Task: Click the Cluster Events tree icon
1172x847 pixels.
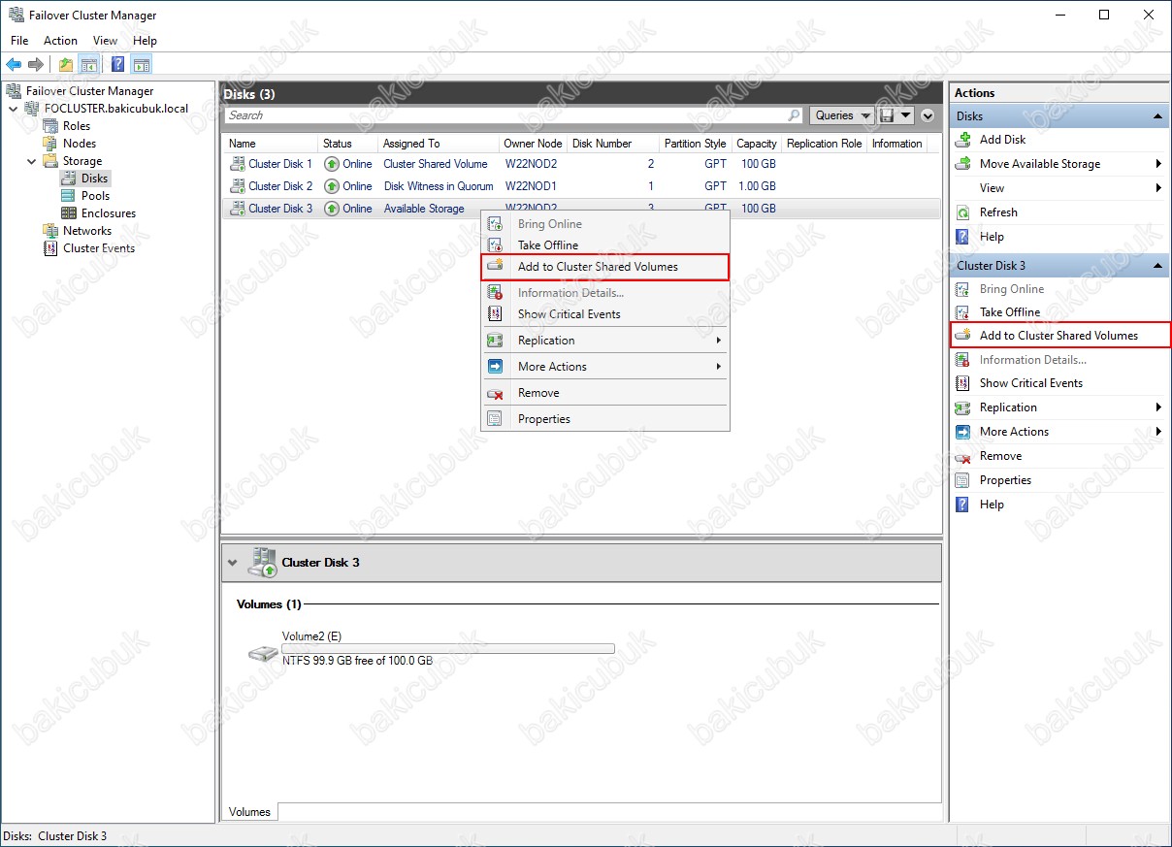Action: [x=51, y=248]
